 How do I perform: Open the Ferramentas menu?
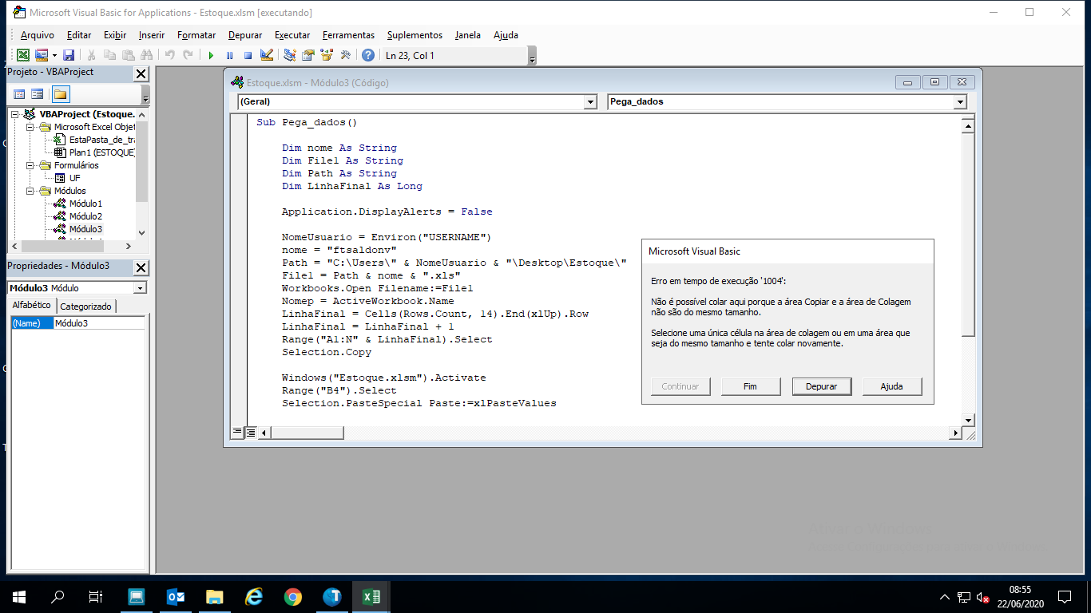pos(348,35)
